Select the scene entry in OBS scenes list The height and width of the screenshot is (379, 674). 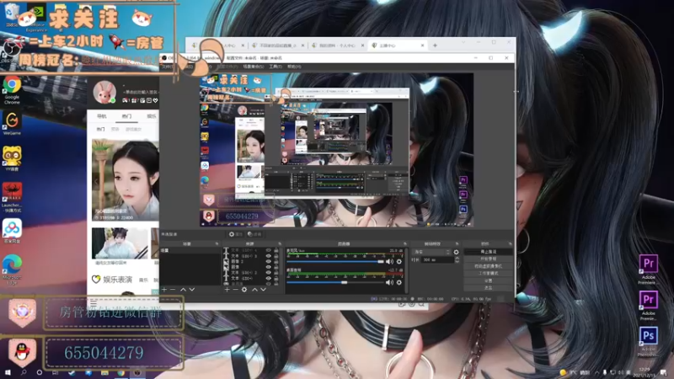190,250
